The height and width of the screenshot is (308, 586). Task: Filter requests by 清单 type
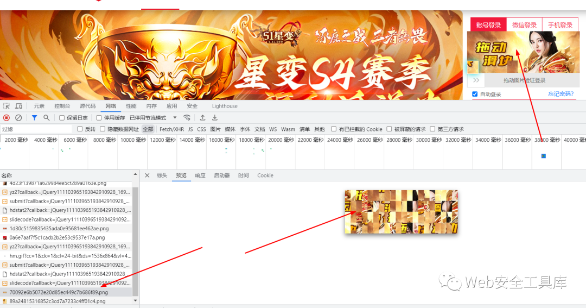coord(304,129)
